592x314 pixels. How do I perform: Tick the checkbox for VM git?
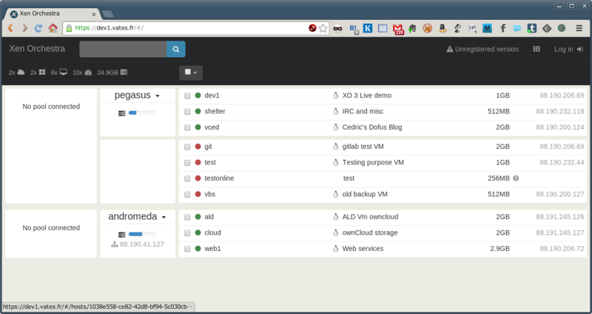(187, 147)
